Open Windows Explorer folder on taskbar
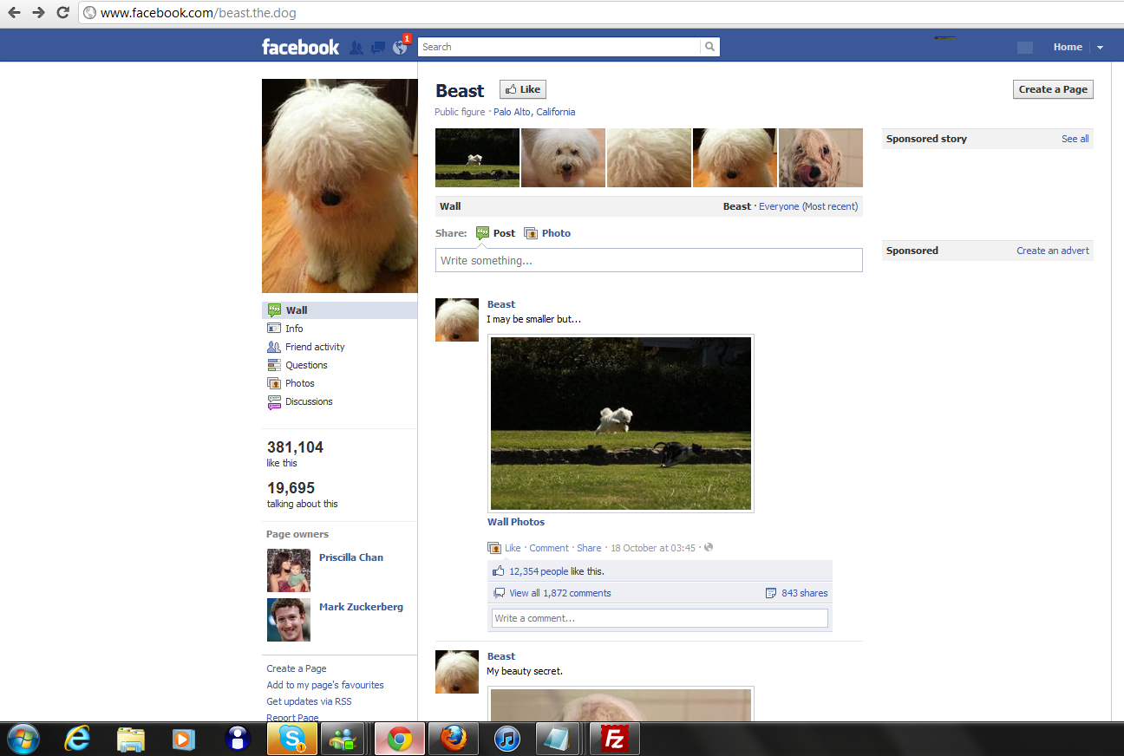The height and width of the screenshot is (756, 1124). pos(130,739)
